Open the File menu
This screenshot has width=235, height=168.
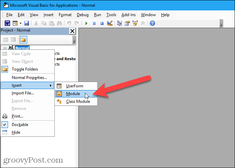point(9,15)
